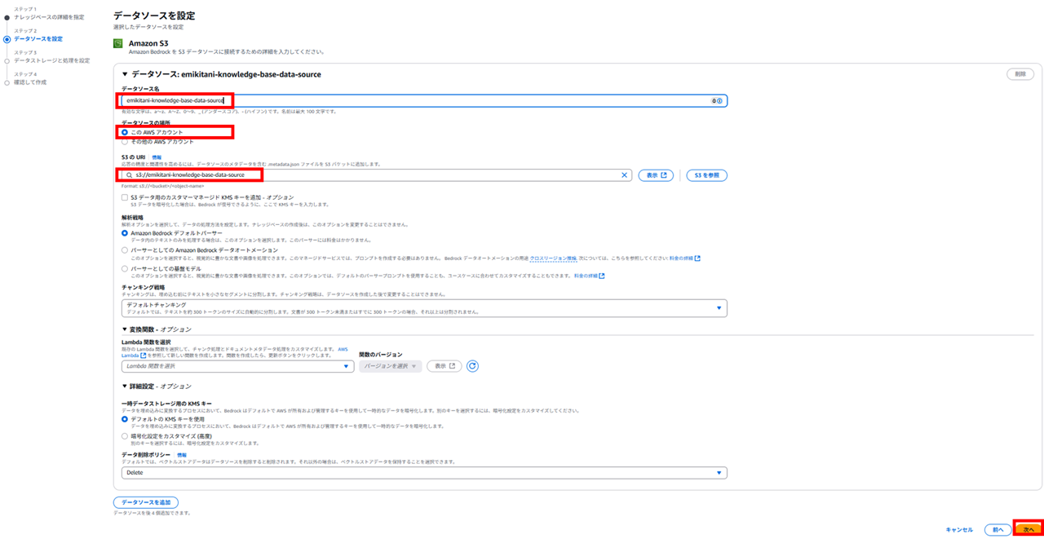Click the 前へ button

(x=997, y=530)
